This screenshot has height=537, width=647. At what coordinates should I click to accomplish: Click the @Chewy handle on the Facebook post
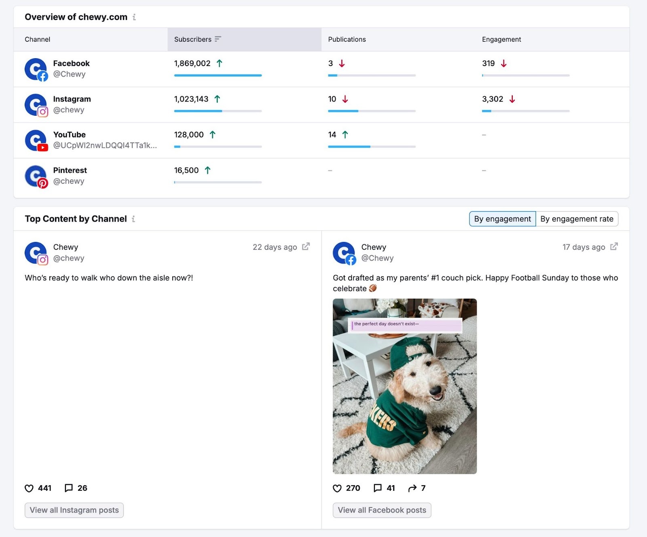[x=377, y=258]
